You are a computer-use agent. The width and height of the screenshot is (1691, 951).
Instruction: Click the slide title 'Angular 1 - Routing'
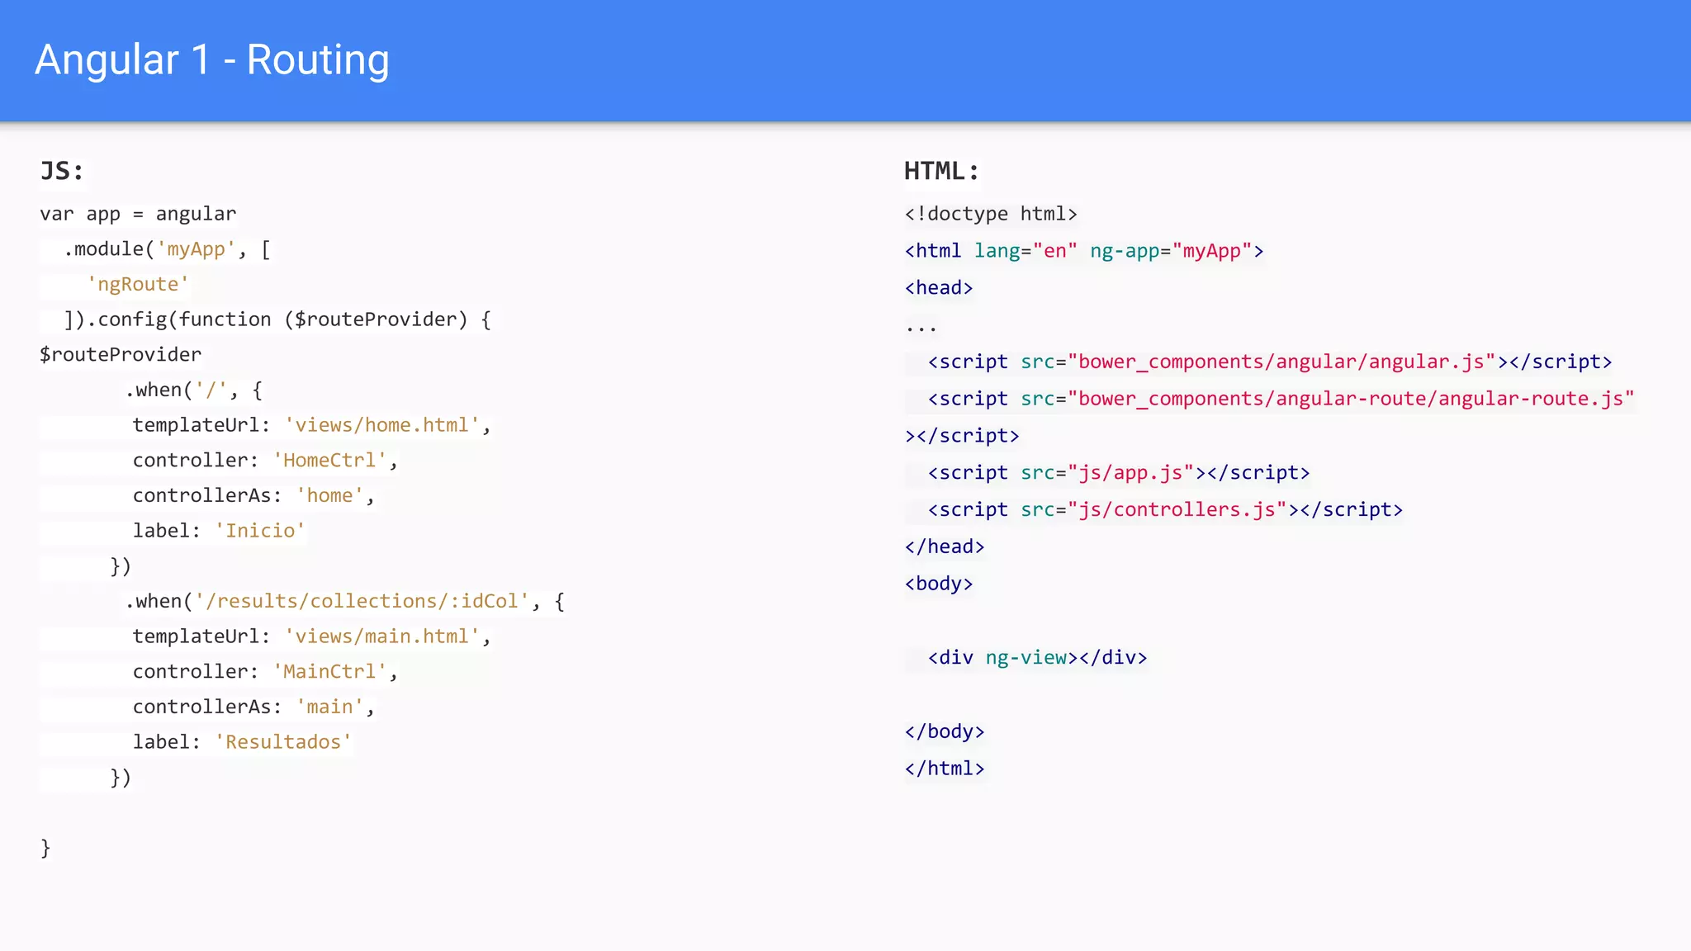[212, 60]
